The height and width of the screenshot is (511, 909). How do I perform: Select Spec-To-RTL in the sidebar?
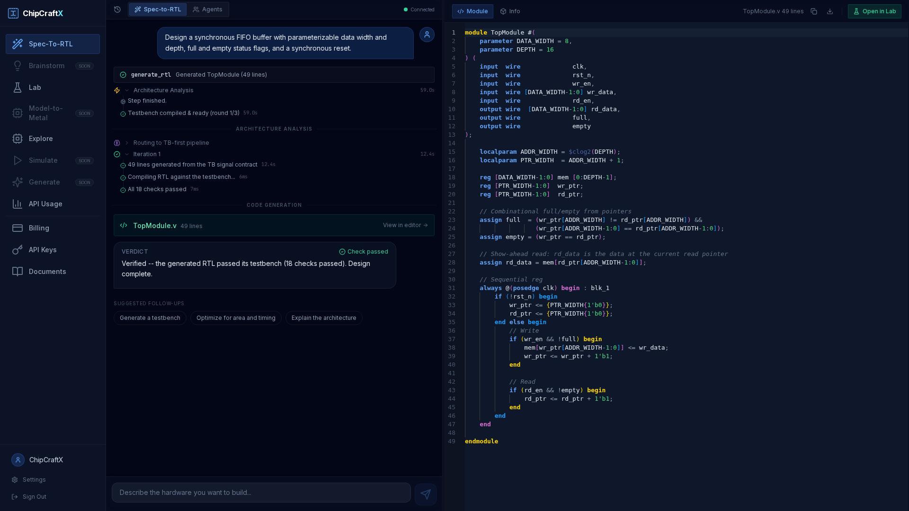(53, 44)
